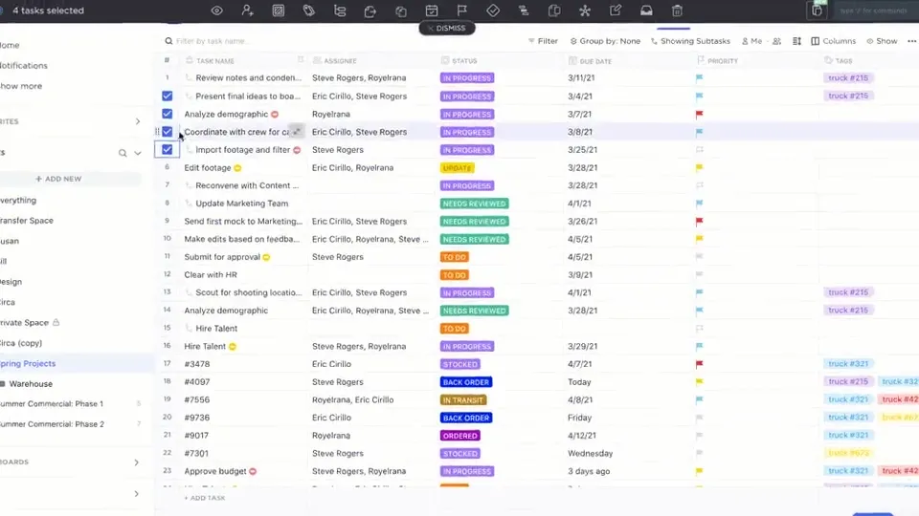Open the Columns options menu
This screenshot has width=919, height=516.
(x=834, y=41)
